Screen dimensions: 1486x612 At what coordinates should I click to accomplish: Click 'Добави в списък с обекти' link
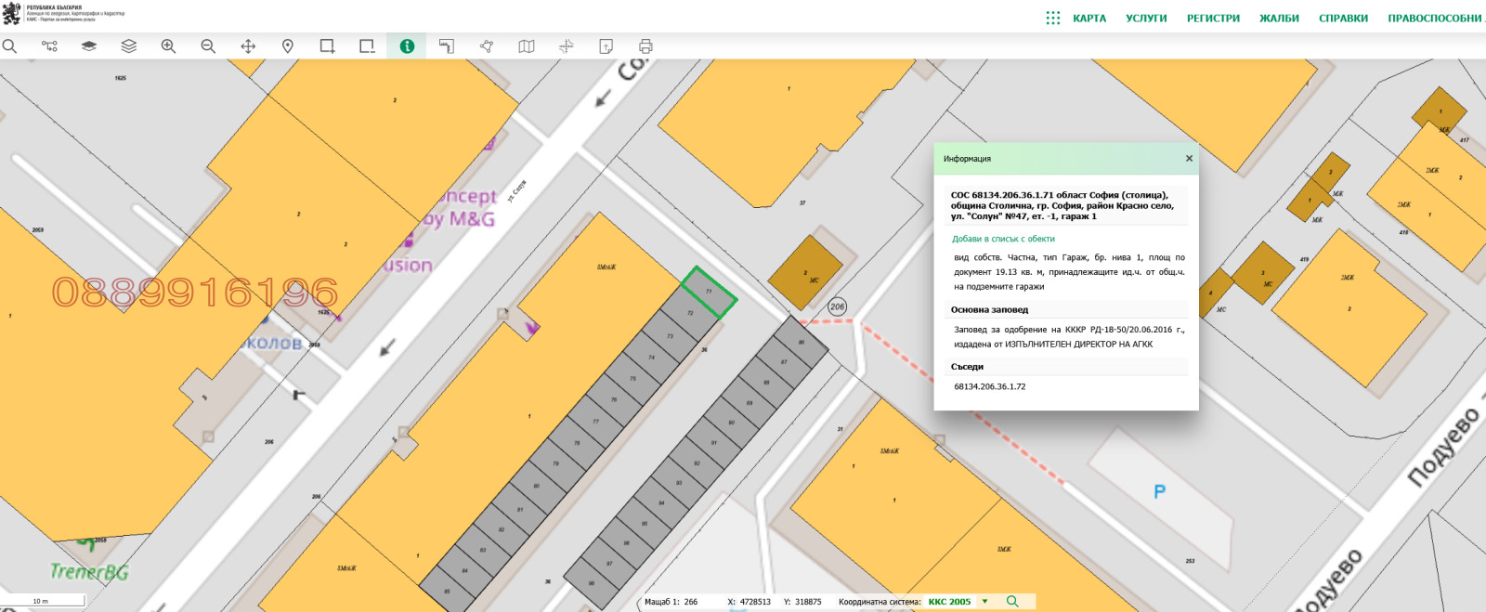click(1003, 239)
